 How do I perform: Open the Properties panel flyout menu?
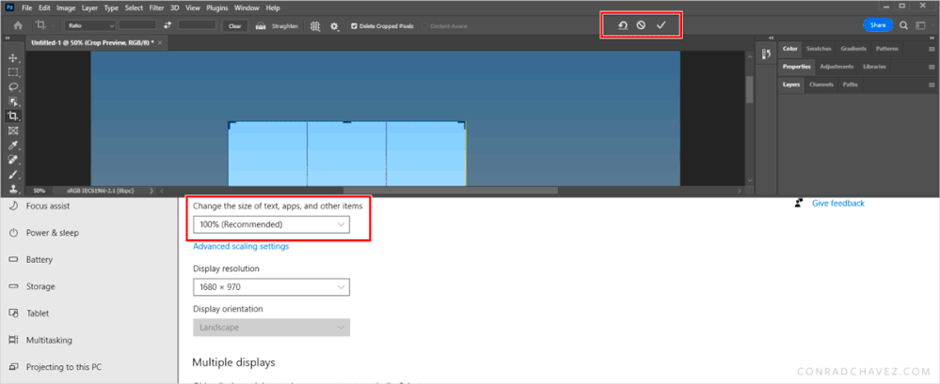pos(931,67)
